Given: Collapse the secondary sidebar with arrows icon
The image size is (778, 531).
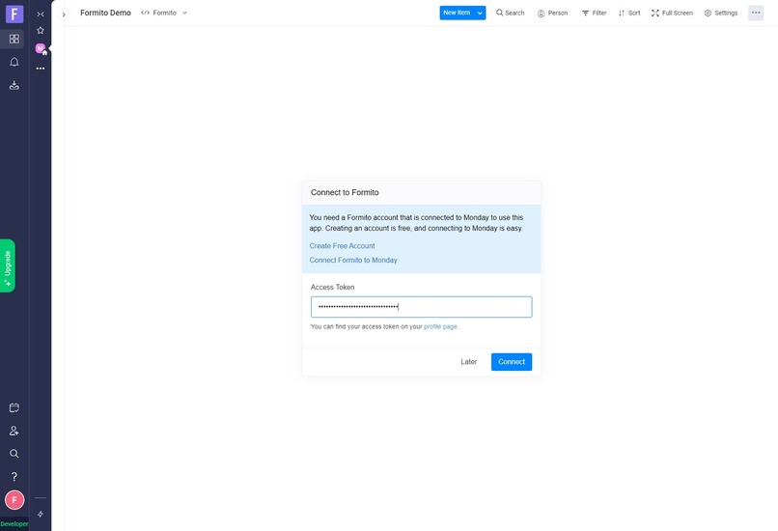Looking at the screenshot, I should pyautogui.click(x=41, y=14).
